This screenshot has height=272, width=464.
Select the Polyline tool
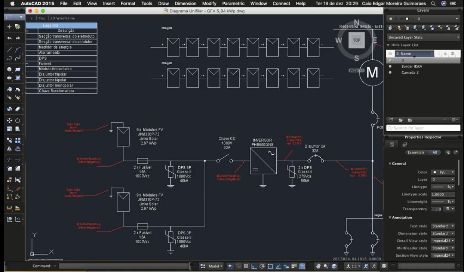[9, 58]
